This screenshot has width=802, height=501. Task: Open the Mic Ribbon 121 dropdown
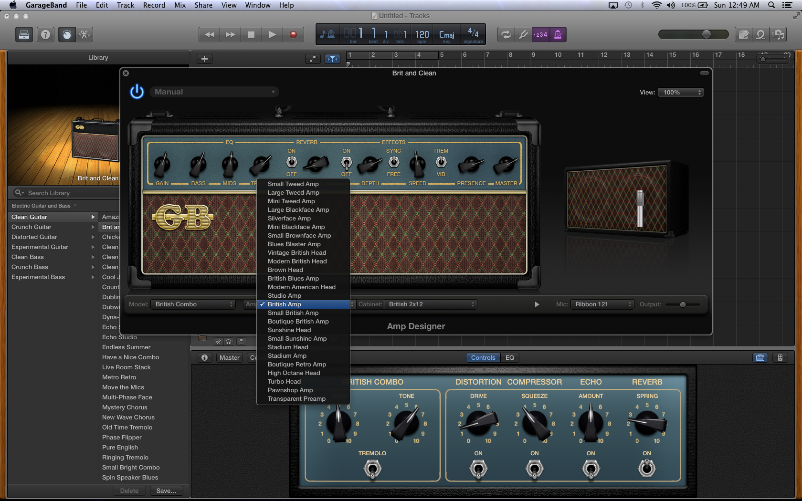click(602, 304)
